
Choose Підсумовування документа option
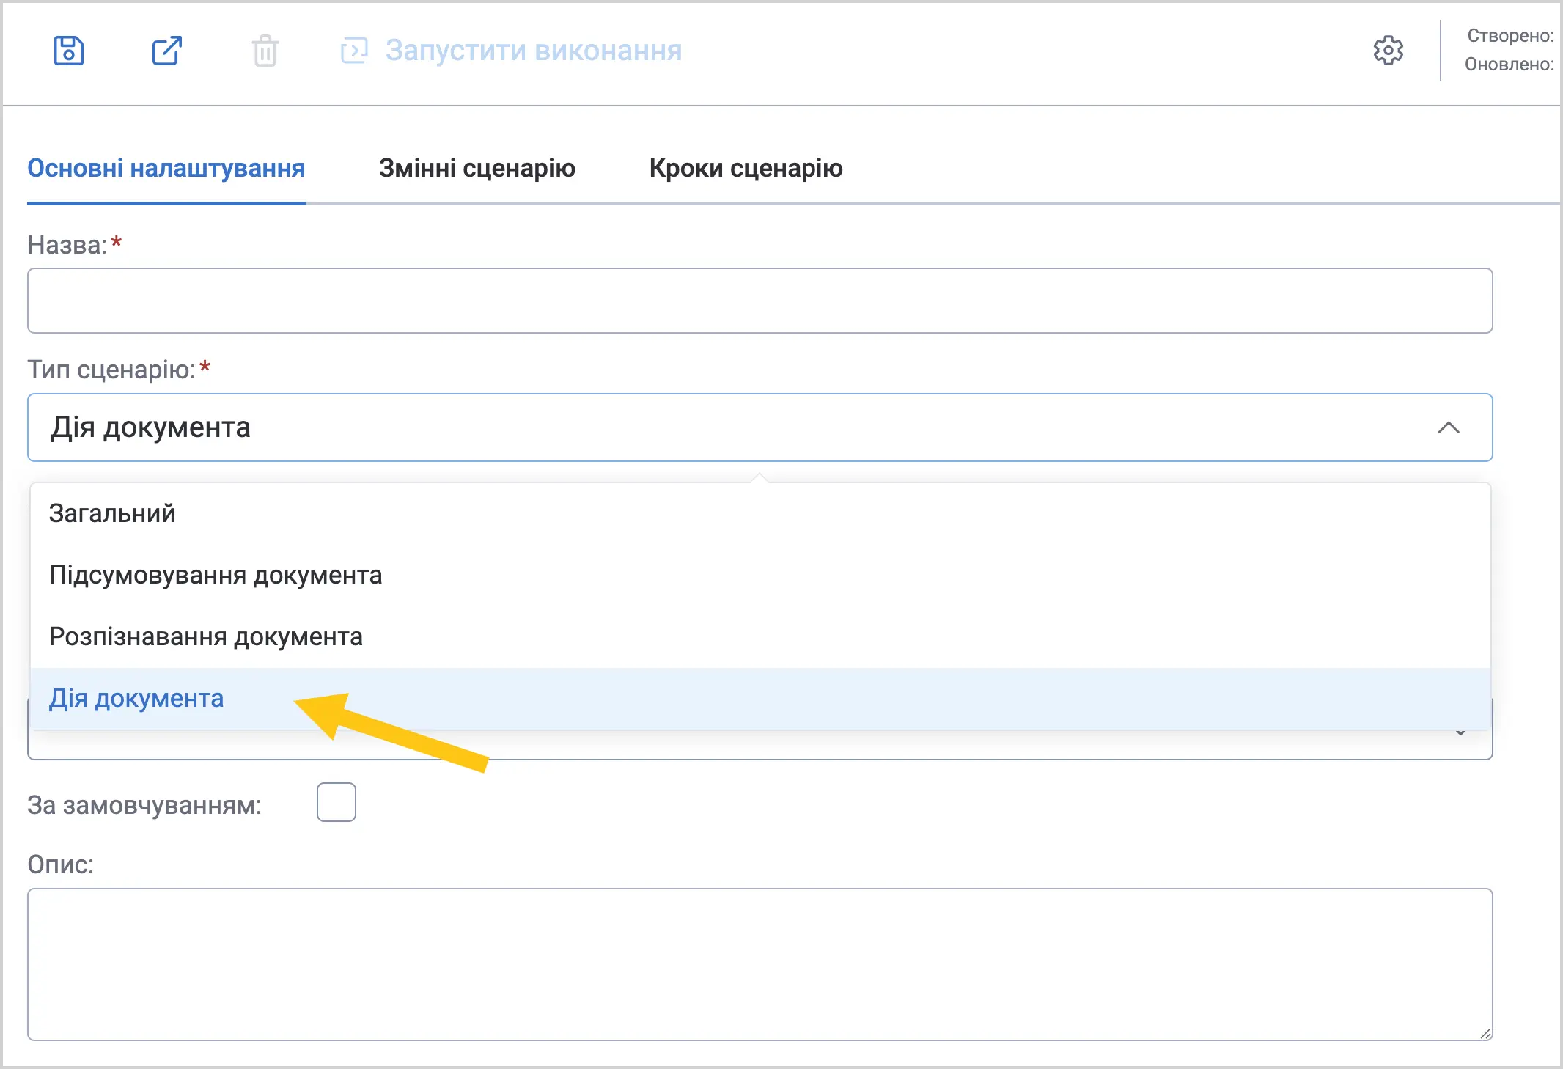click(760, 575)
